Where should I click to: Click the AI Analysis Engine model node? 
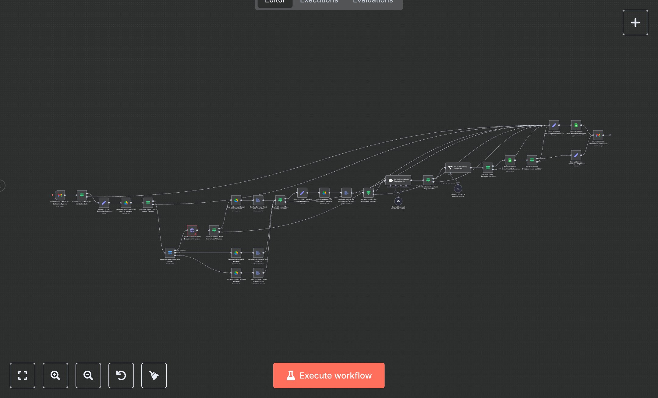458,189
